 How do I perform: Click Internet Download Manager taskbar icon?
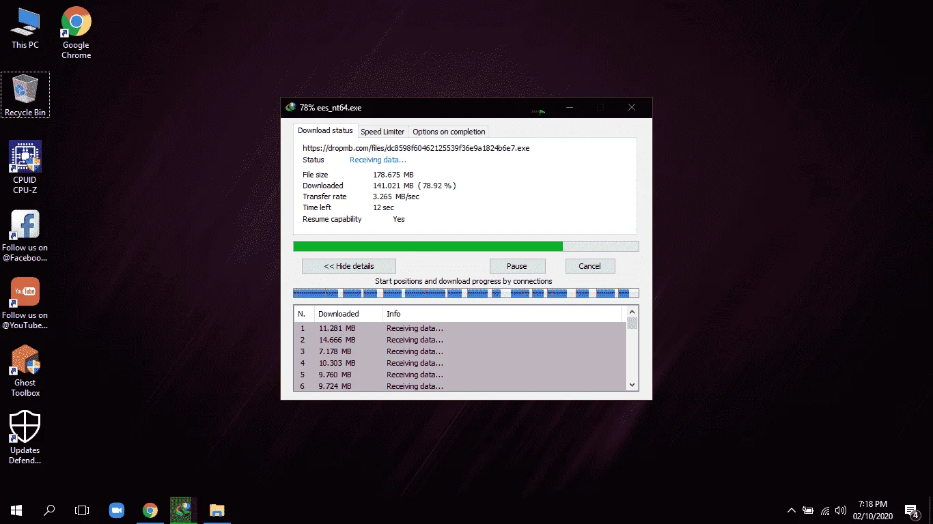tap(183, 510)
